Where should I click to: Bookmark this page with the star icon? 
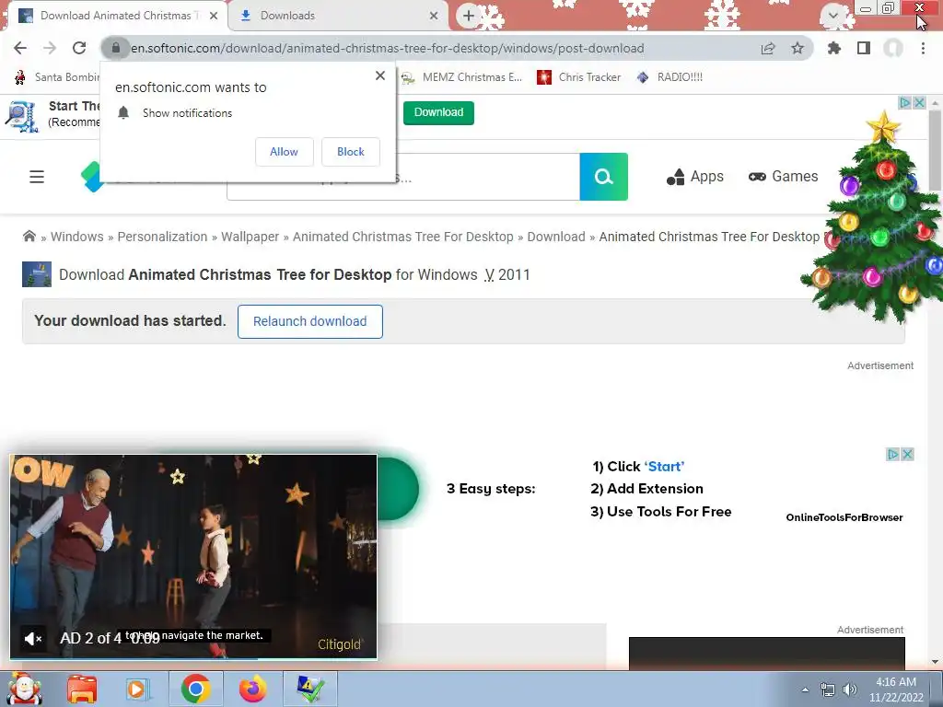coord(797,48)
